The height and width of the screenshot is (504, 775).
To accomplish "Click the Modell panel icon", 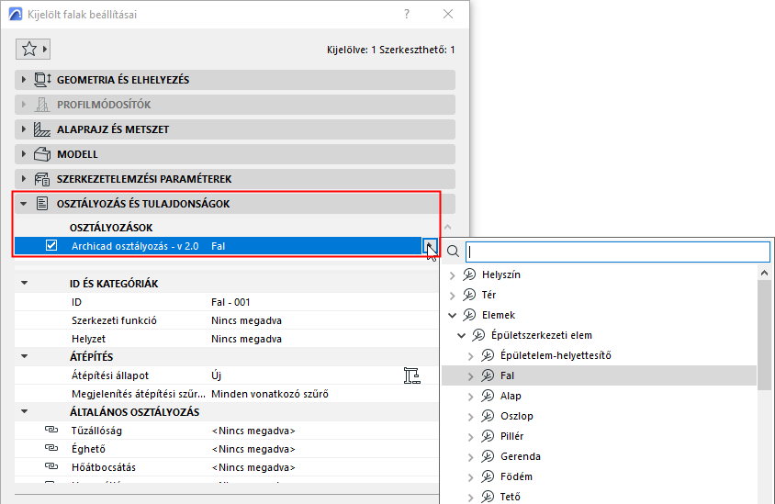I will [x=42, y=154].
